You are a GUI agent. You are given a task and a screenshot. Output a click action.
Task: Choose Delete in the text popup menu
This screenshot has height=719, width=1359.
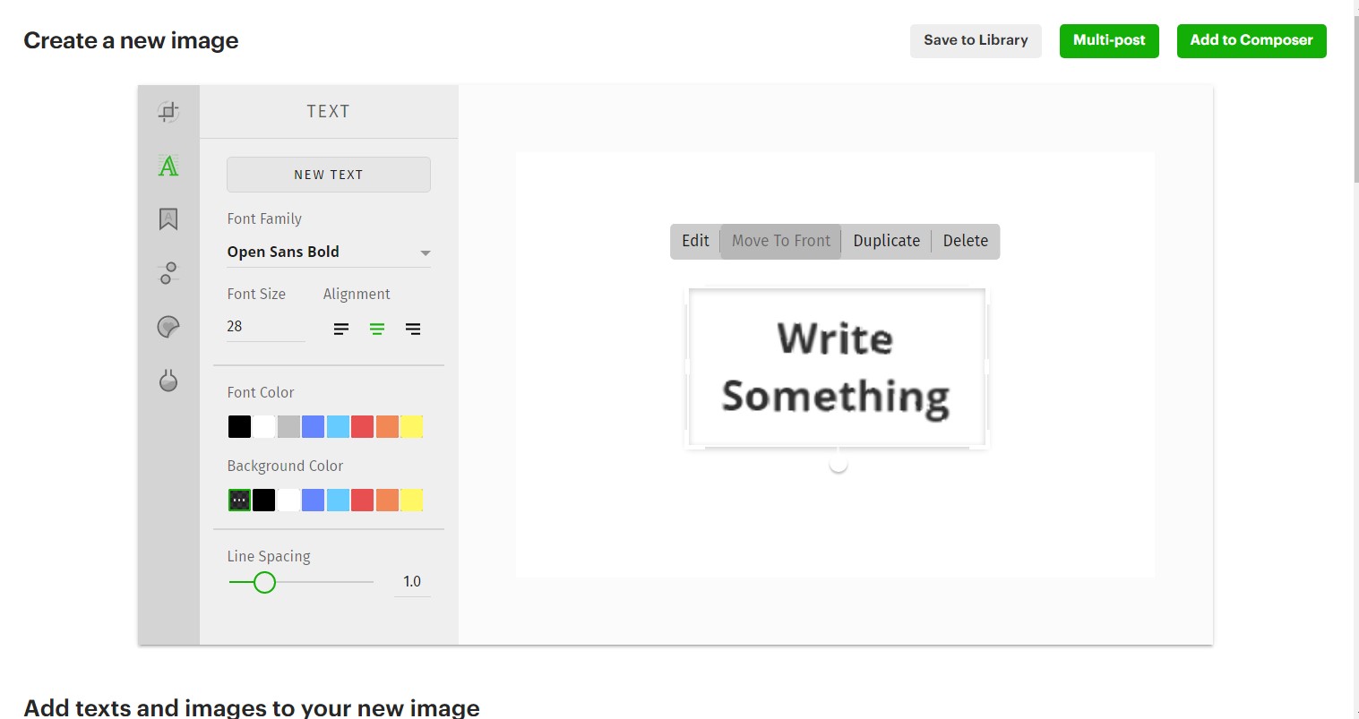point(966,241)
